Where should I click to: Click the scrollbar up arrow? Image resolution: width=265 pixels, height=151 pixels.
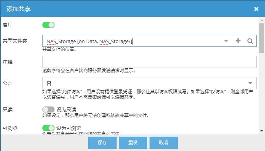[x=262, y=20]
